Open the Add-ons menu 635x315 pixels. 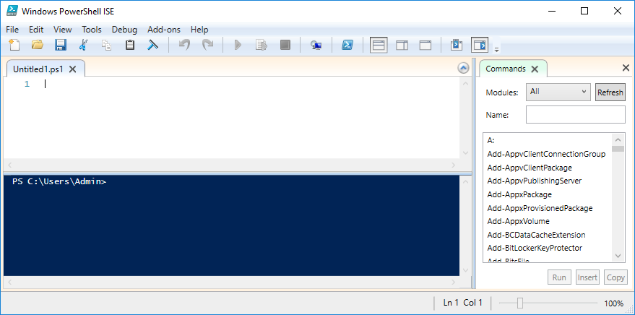click(163, 30)
